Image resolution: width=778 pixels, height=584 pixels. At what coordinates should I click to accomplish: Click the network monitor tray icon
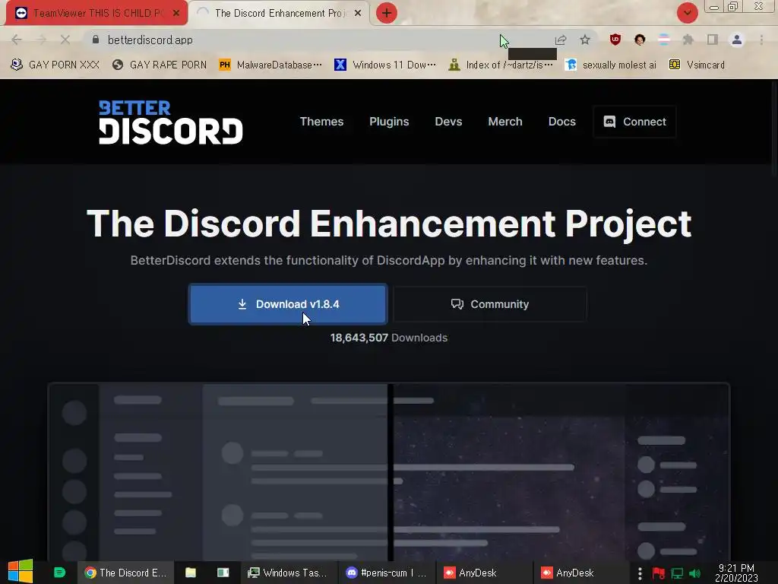coord(677,573)
